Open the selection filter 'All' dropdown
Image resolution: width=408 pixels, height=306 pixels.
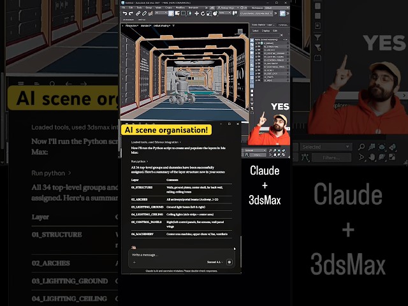[x=161, y=13]
